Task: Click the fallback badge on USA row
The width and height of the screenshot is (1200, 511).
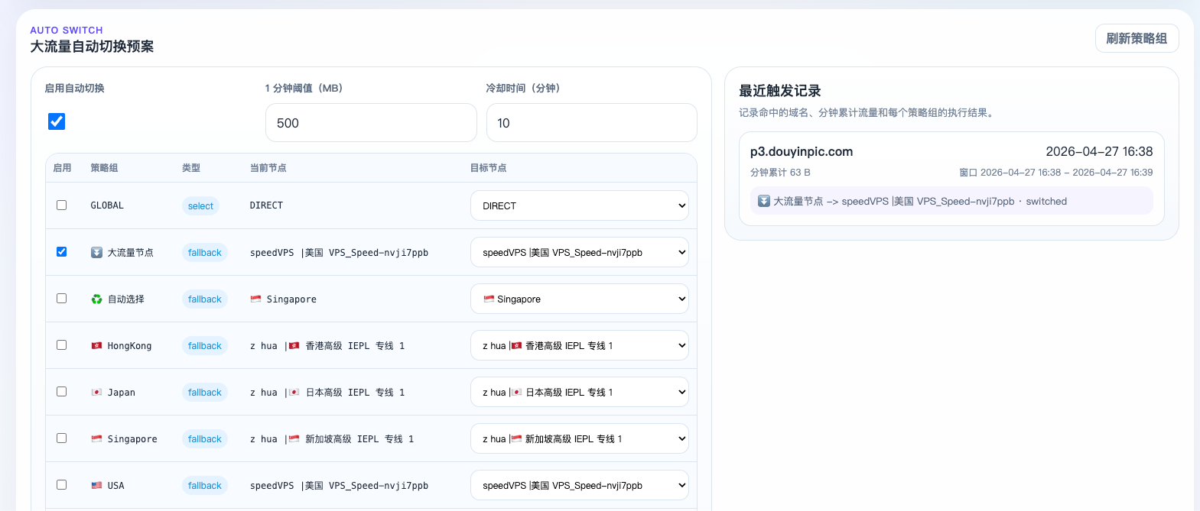Action: (x=204, y=485)
